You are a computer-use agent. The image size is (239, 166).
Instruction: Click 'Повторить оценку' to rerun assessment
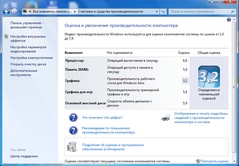[214, 161]
